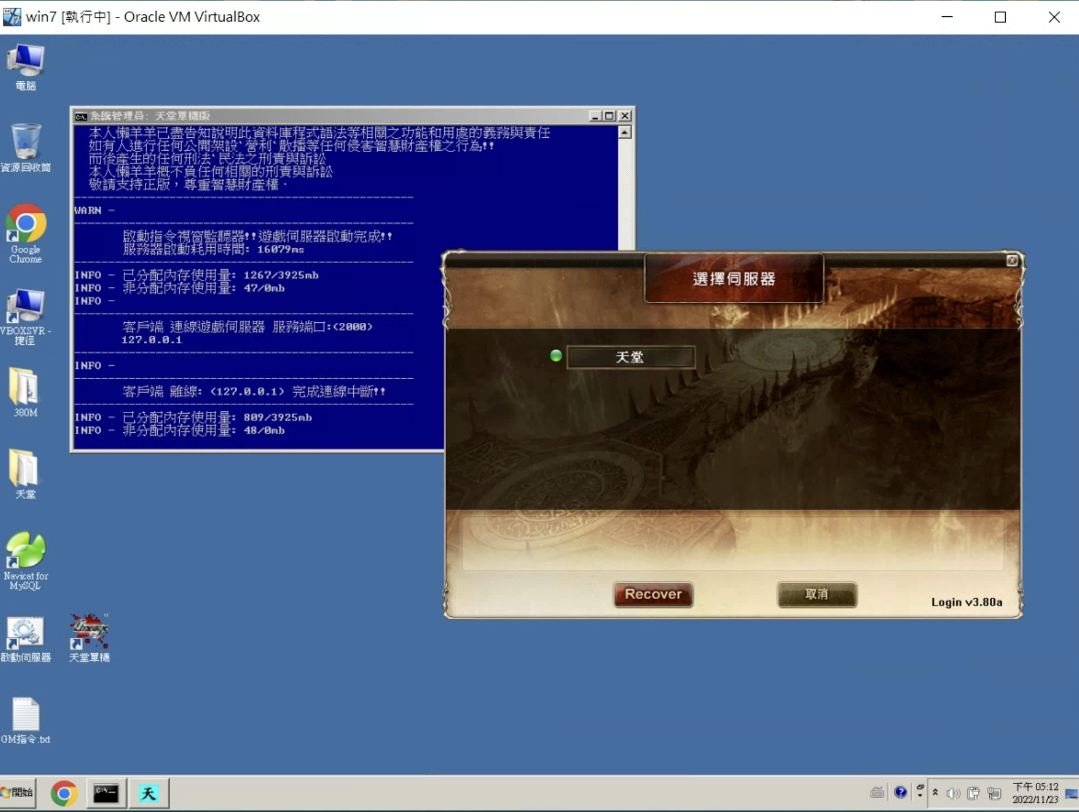Launch the Google Chrome desktop shortcut
This screenshot has height=812, width=1079.
coord(26,233)
